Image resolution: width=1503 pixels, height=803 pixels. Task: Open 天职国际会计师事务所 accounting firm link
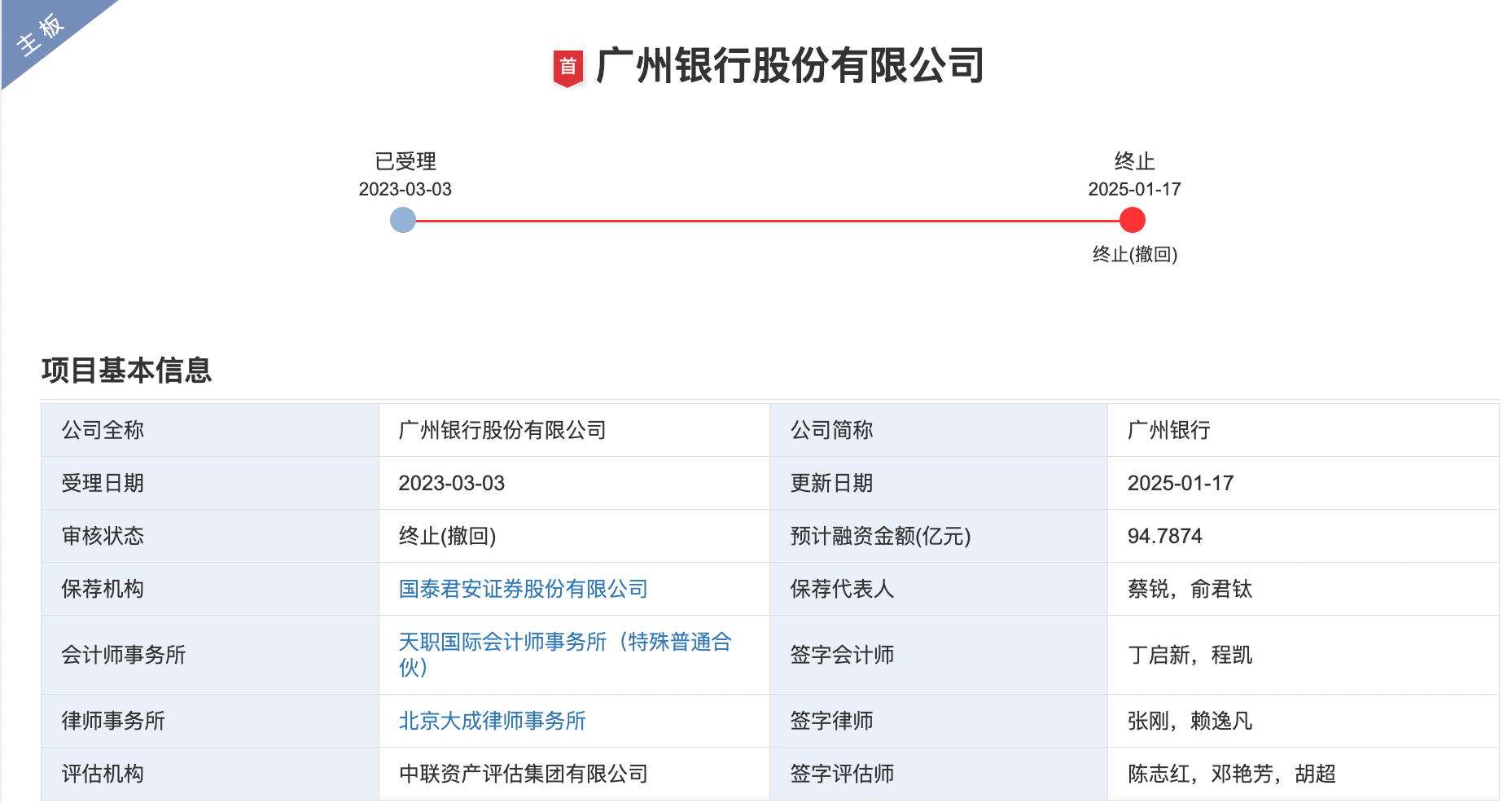(565, 655)
